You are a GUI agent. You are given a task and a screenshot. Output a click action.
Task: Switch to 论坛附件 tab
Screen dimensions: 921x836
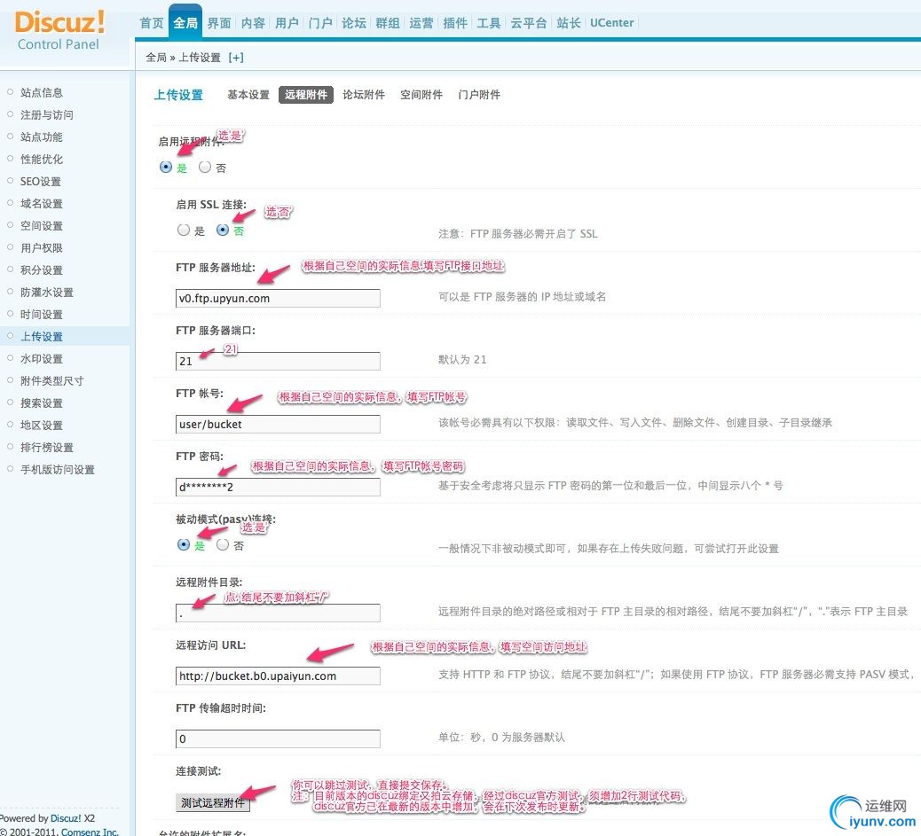pos(364,95)
